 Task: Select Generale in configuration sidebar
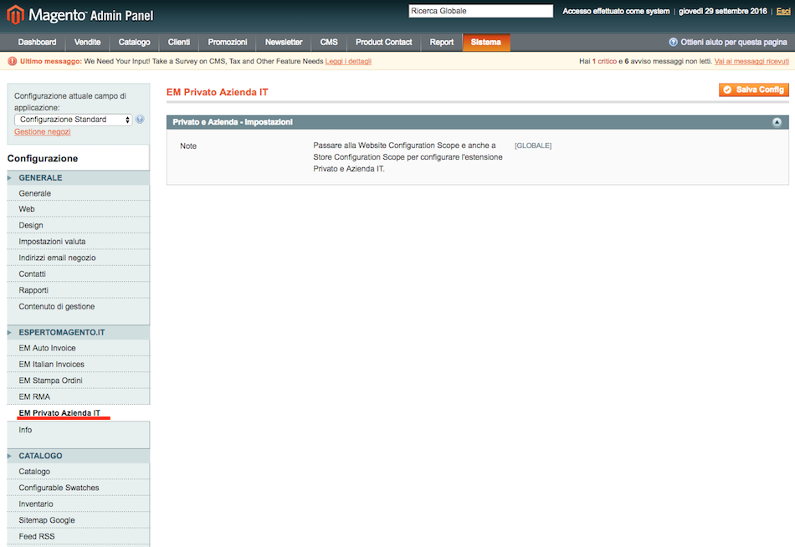pyautogui.click(x=78, y=194)
